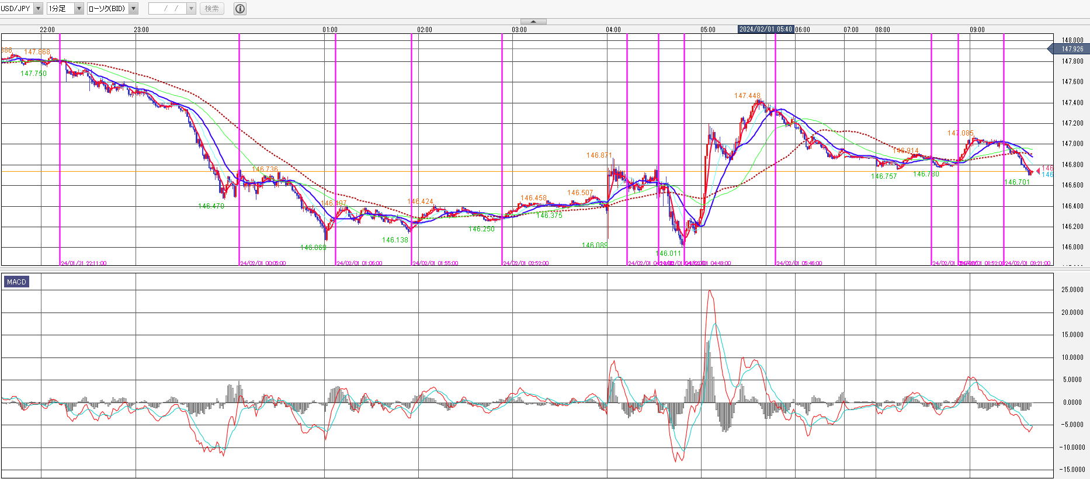Open the date picker dropdown arrow
This screenshot has height=479, width=1090.
click(x=191, y=9)
